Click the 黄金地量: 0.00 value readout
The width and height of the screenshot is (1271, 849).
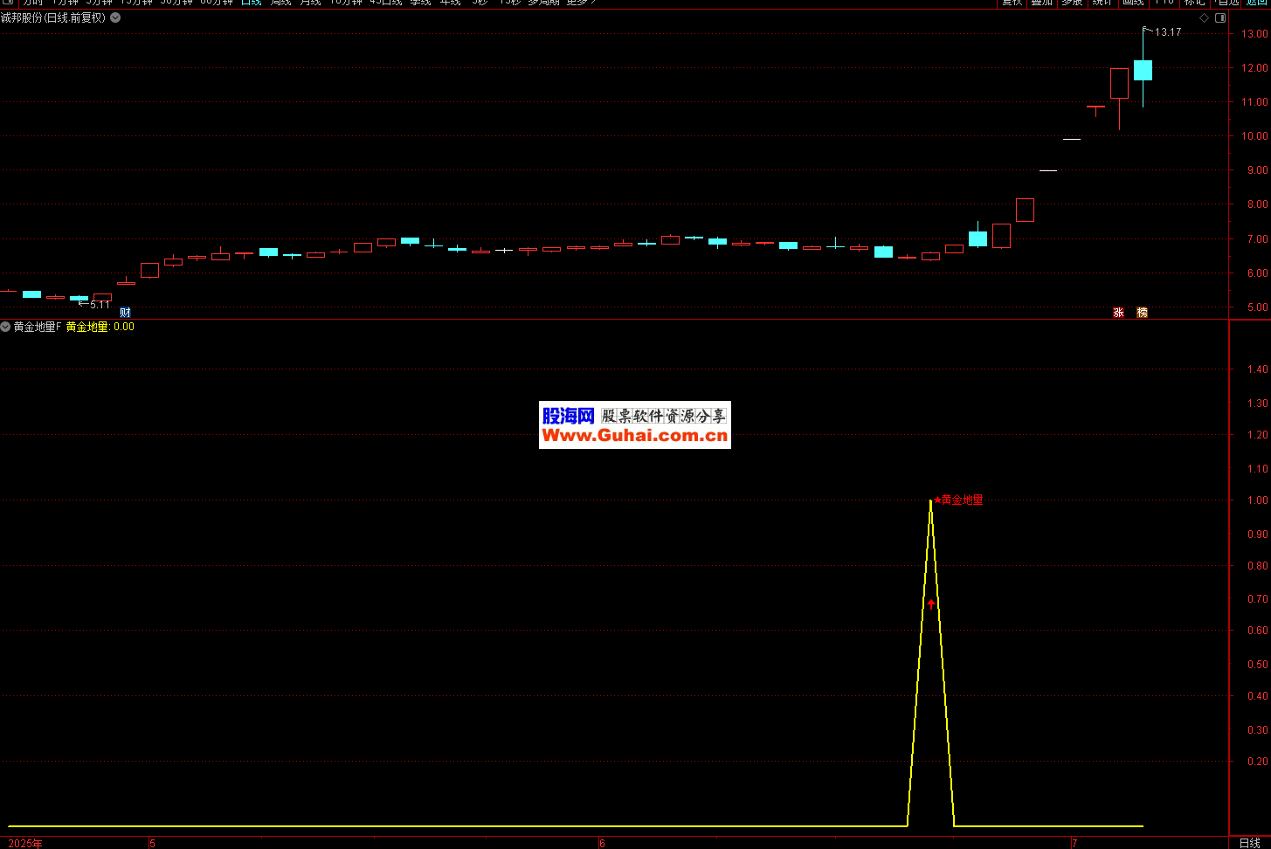(x=100, y=327)
